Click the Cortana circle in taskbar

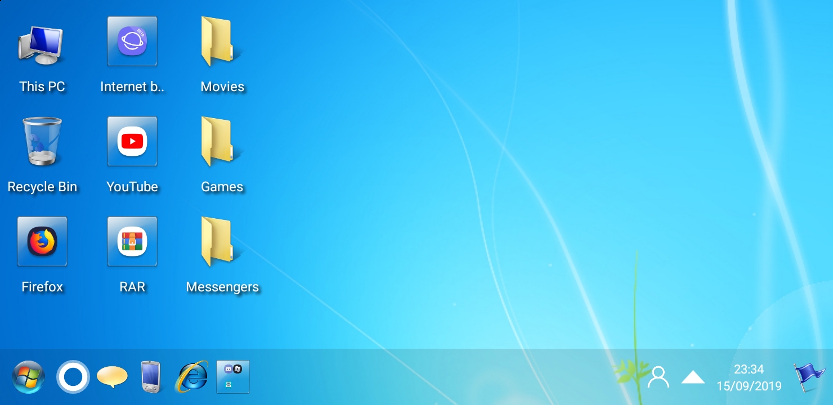point(73,377)
